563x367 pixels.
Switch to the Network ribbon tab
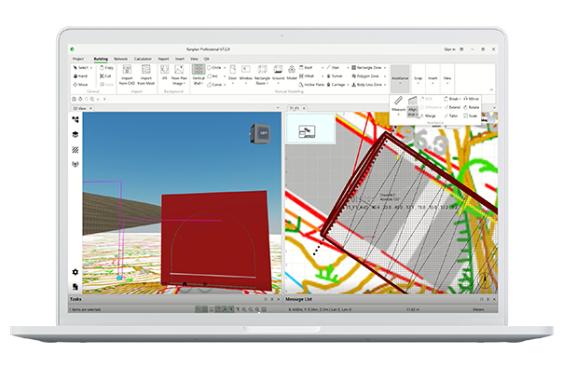[x=120, y=59]
